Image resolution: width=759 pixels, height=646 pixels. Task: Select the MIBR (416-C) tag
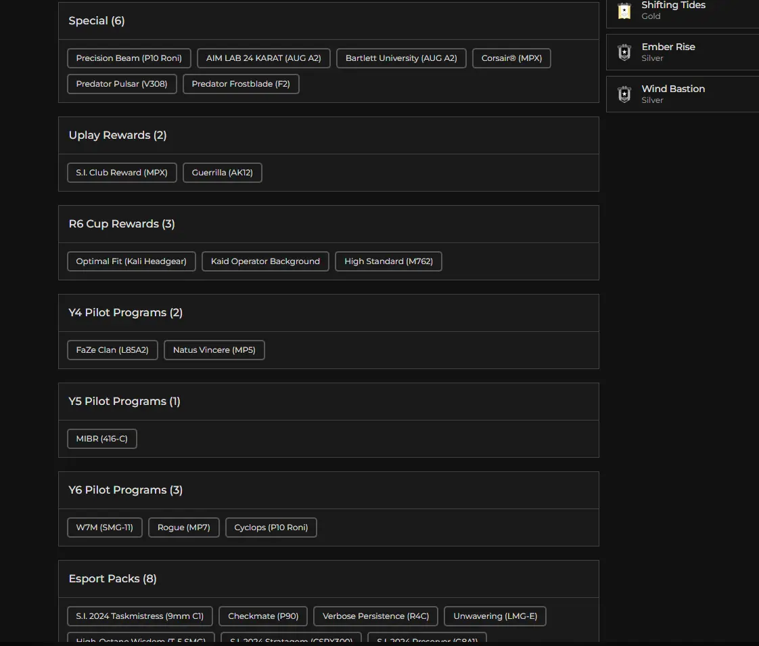point(101,439)
